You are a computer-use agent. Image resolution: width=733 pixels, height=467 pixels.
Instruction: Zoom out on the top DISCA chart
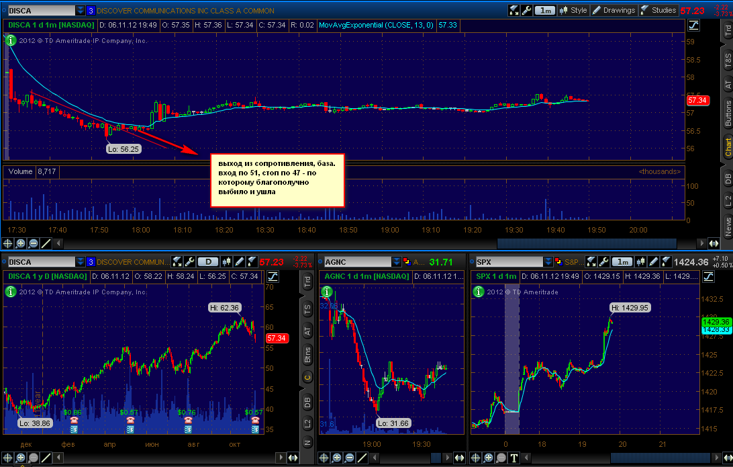pyautogui.click(x=33, y=243)
